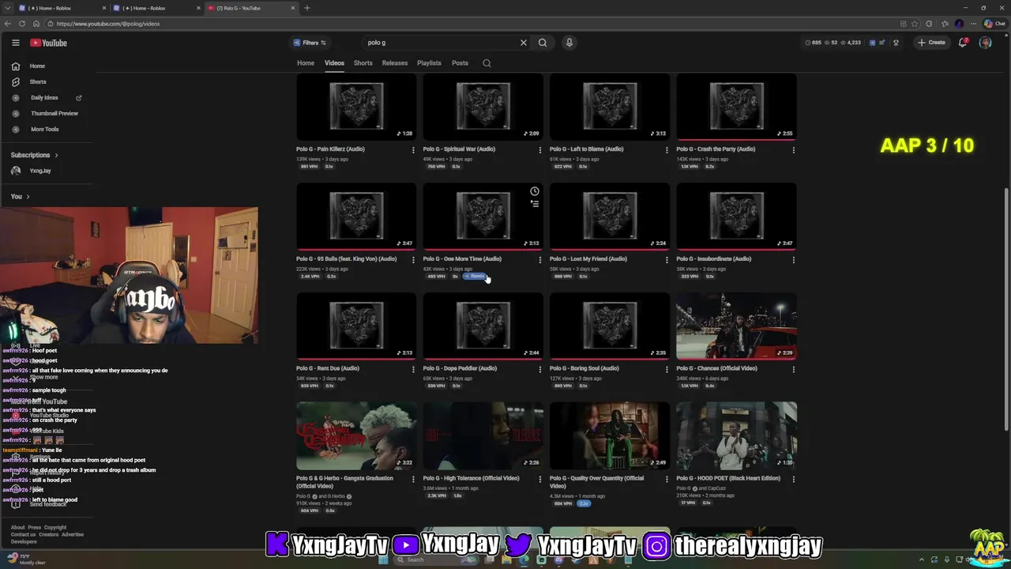The width and height of the screenshot is (1011, 569).
Task: Open the browser Settings and more menu
Action: (973, 24)
